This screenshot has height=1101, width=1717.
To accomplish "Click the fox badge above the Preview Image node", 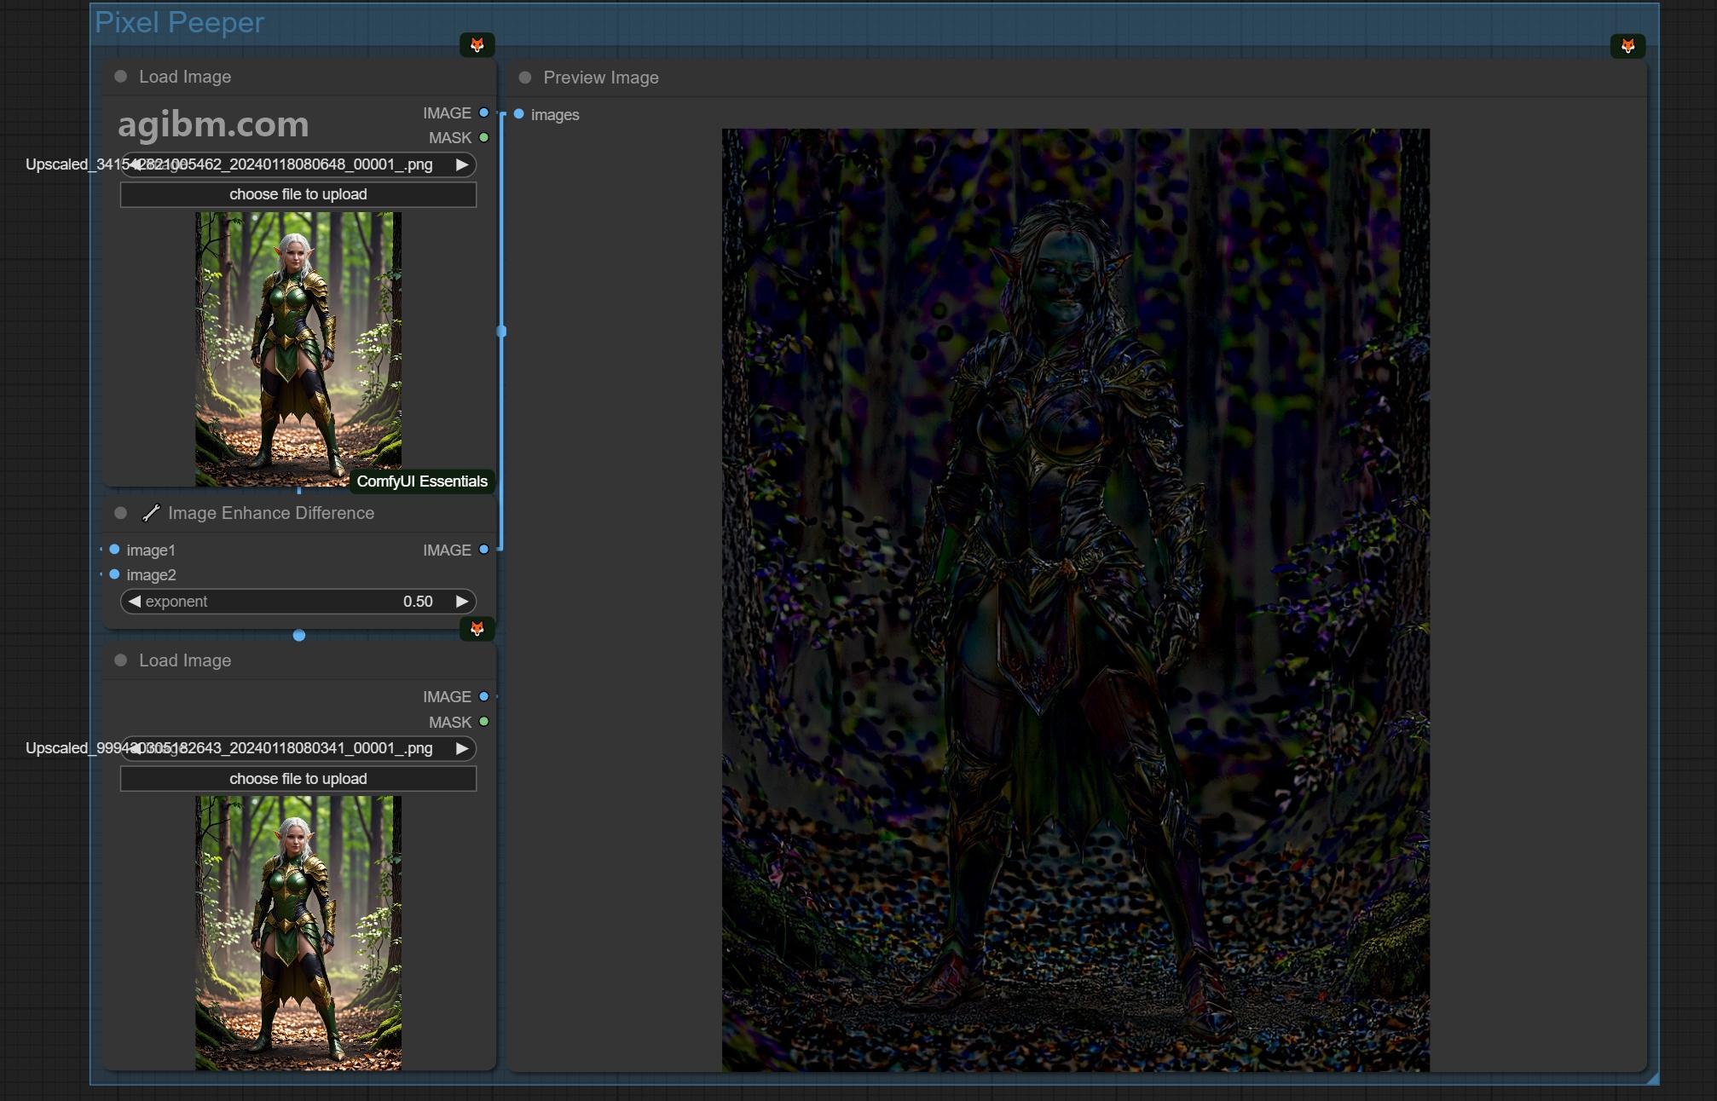I will pyautogui.click(x=1627, y=46).
